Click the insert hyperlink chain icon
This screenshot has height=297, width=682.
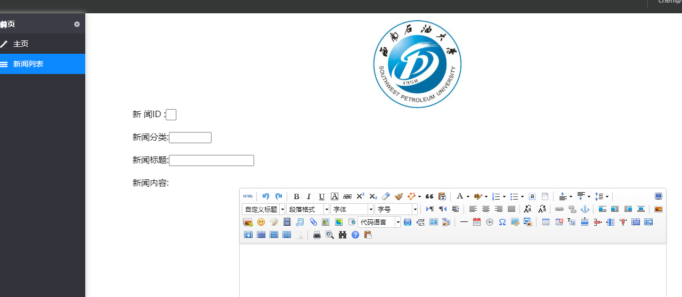point(559,209)
